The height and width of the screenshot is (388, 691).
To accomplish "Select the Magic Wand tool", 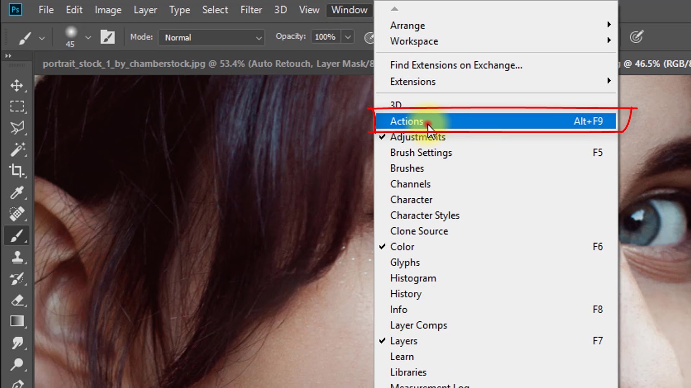I will point(17,149).
